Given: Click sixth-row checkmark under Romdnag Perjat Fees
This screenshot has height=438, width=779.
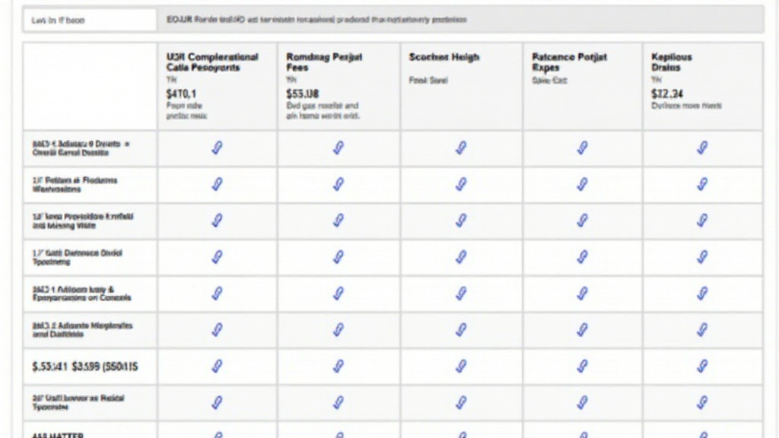Looking at the screenshot, I should (339, 329).
